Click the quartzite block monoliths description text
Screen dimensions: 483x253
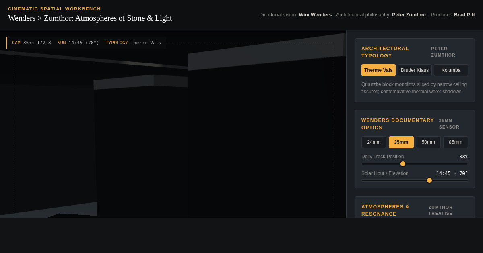(414, 88)
